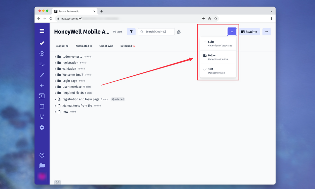Viewport: 315px width, 189px height.
Task: Expand validation folder
Action: click(x=55, y=69)
